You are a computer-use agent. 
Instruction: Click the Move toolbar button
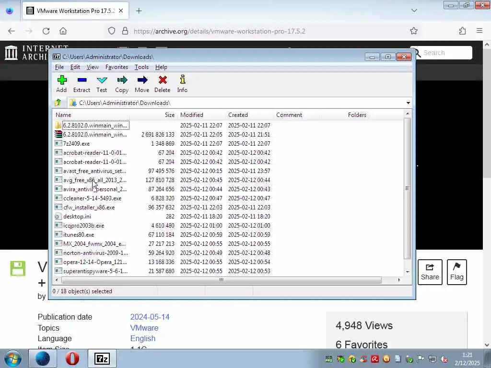click(x=142, y=84)
